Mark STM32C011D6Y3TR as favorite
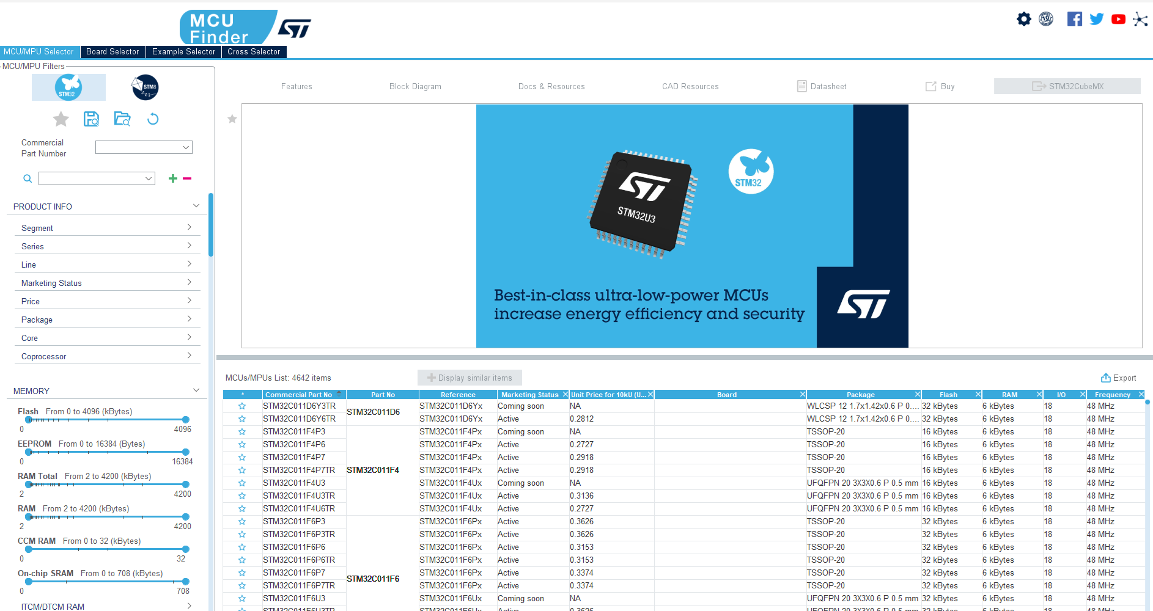Image resolution: width=1153 pixels, height=611 pixels. (241, 406)
